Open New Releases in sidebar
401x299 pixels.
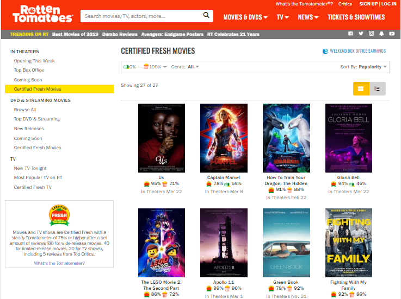point(29,129)
